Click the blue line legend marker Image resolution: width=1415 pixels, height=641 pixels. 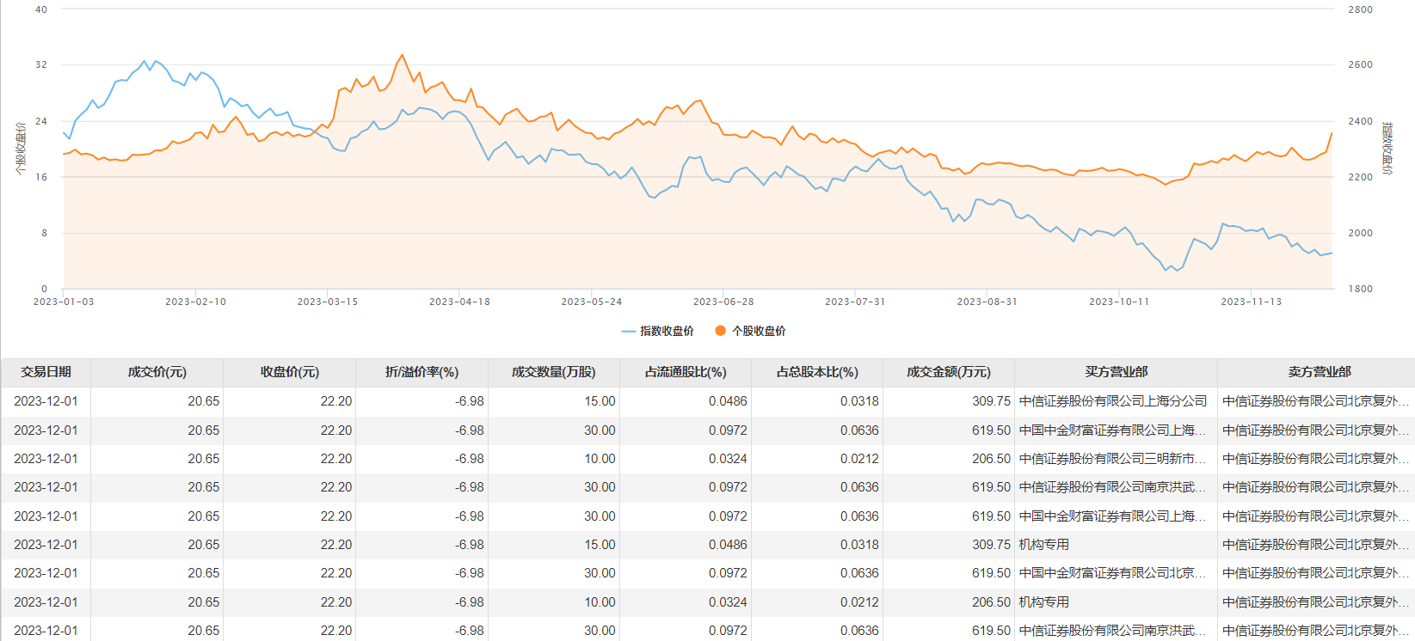[x=628, y=331]
